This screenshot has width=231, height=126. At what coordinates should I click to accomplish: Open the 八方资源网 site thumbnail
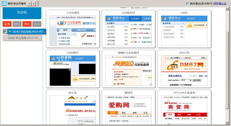(x=73, y=31)
